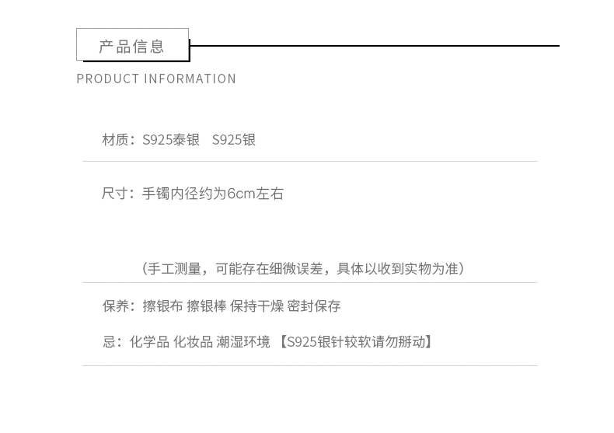Click the 保持干燥 text

pos(256,306)
